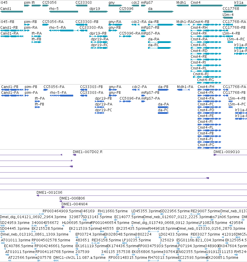Screen dimensions: 247x262
Task: Click the DME1-006B06 BAC label
Action: coord(72,198)
